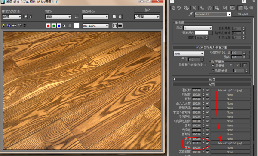Open the Blinn BRDF type dropdown
The width and height of the screenshot is (258, 156).
click(x=189, y=54)
